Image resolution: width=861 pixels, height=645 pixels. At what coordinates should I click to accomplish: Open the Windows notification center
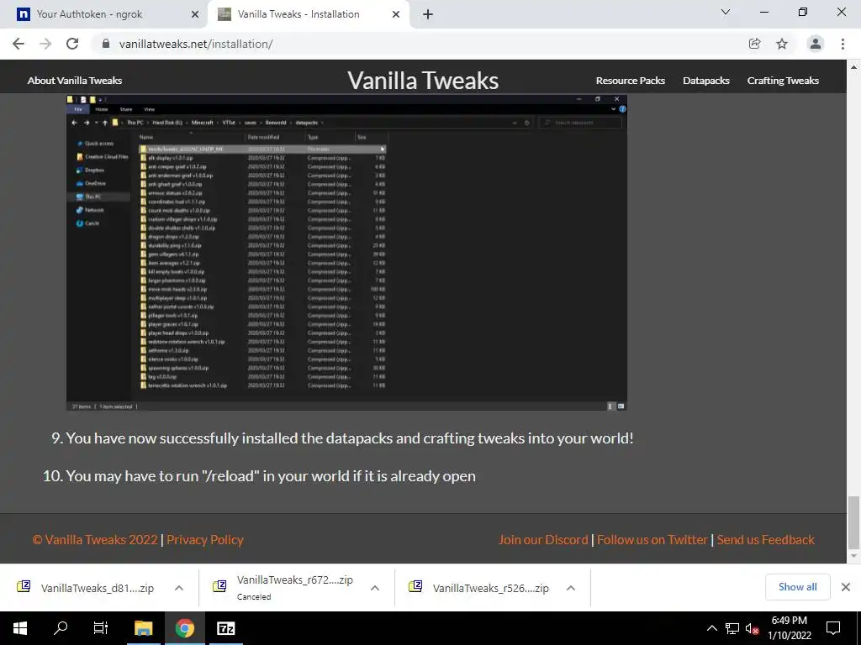pyautogui.click(x=833, y=628)
